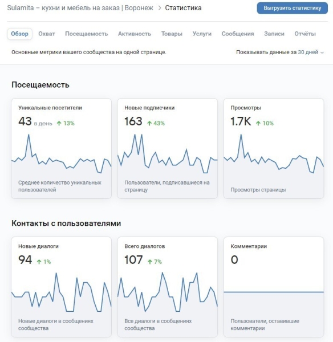333x342 pixels.
Task: Open the Посещаемость tab
Action: tap(87, 34)
